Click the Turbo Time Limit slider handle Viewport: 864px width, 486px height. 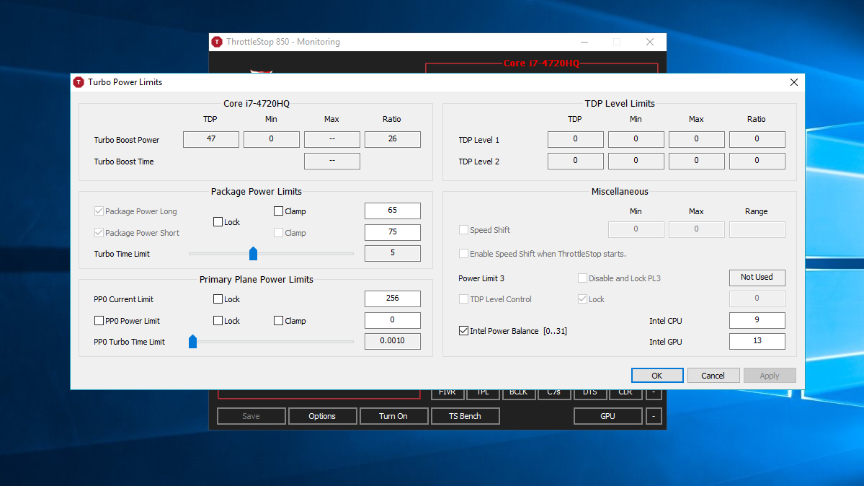[x=253, y=254]
